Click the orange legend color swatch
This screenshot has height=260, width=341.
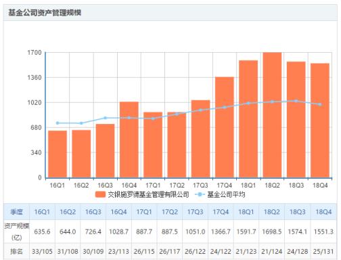(100, 194)
